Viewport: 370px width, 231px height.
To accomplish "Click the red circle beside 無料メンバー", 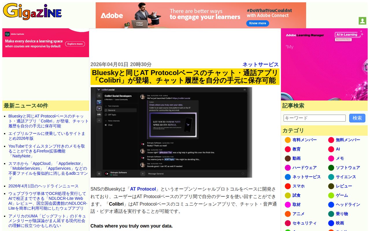I will [x=331, y=140].
